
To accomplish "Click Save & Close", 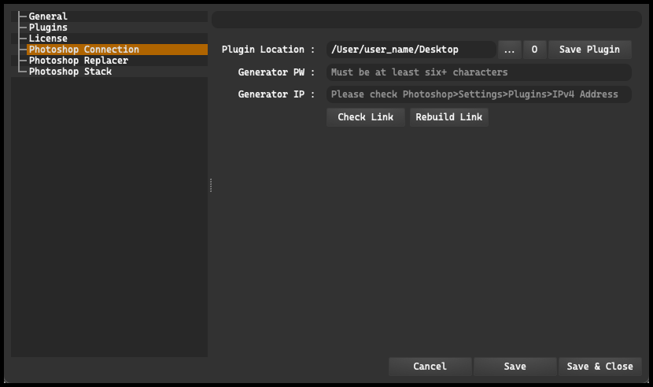I will click(x=600, y=367).
